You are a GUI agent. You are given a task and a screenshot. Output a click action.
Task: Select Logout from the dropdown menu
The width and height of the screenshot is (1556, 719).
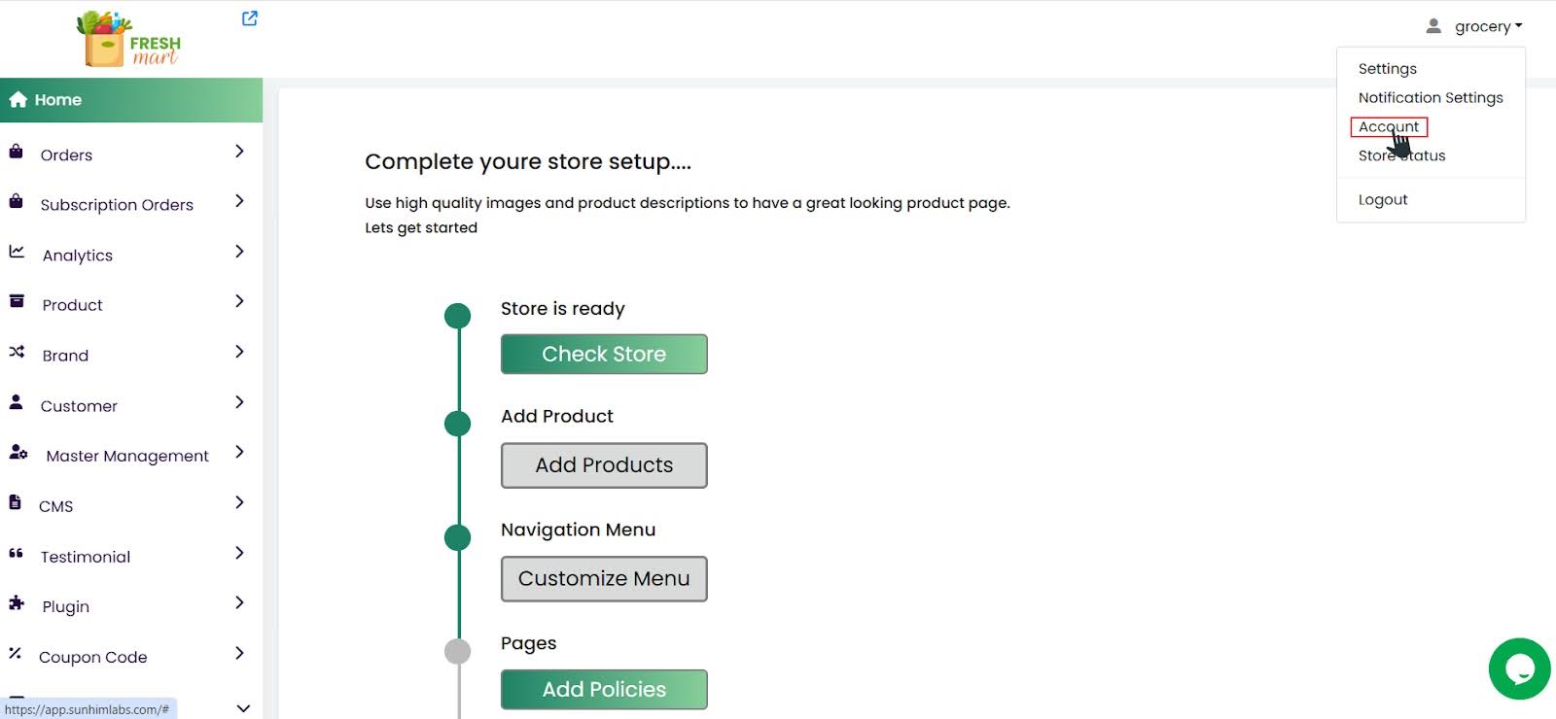tap(1382, 200)
